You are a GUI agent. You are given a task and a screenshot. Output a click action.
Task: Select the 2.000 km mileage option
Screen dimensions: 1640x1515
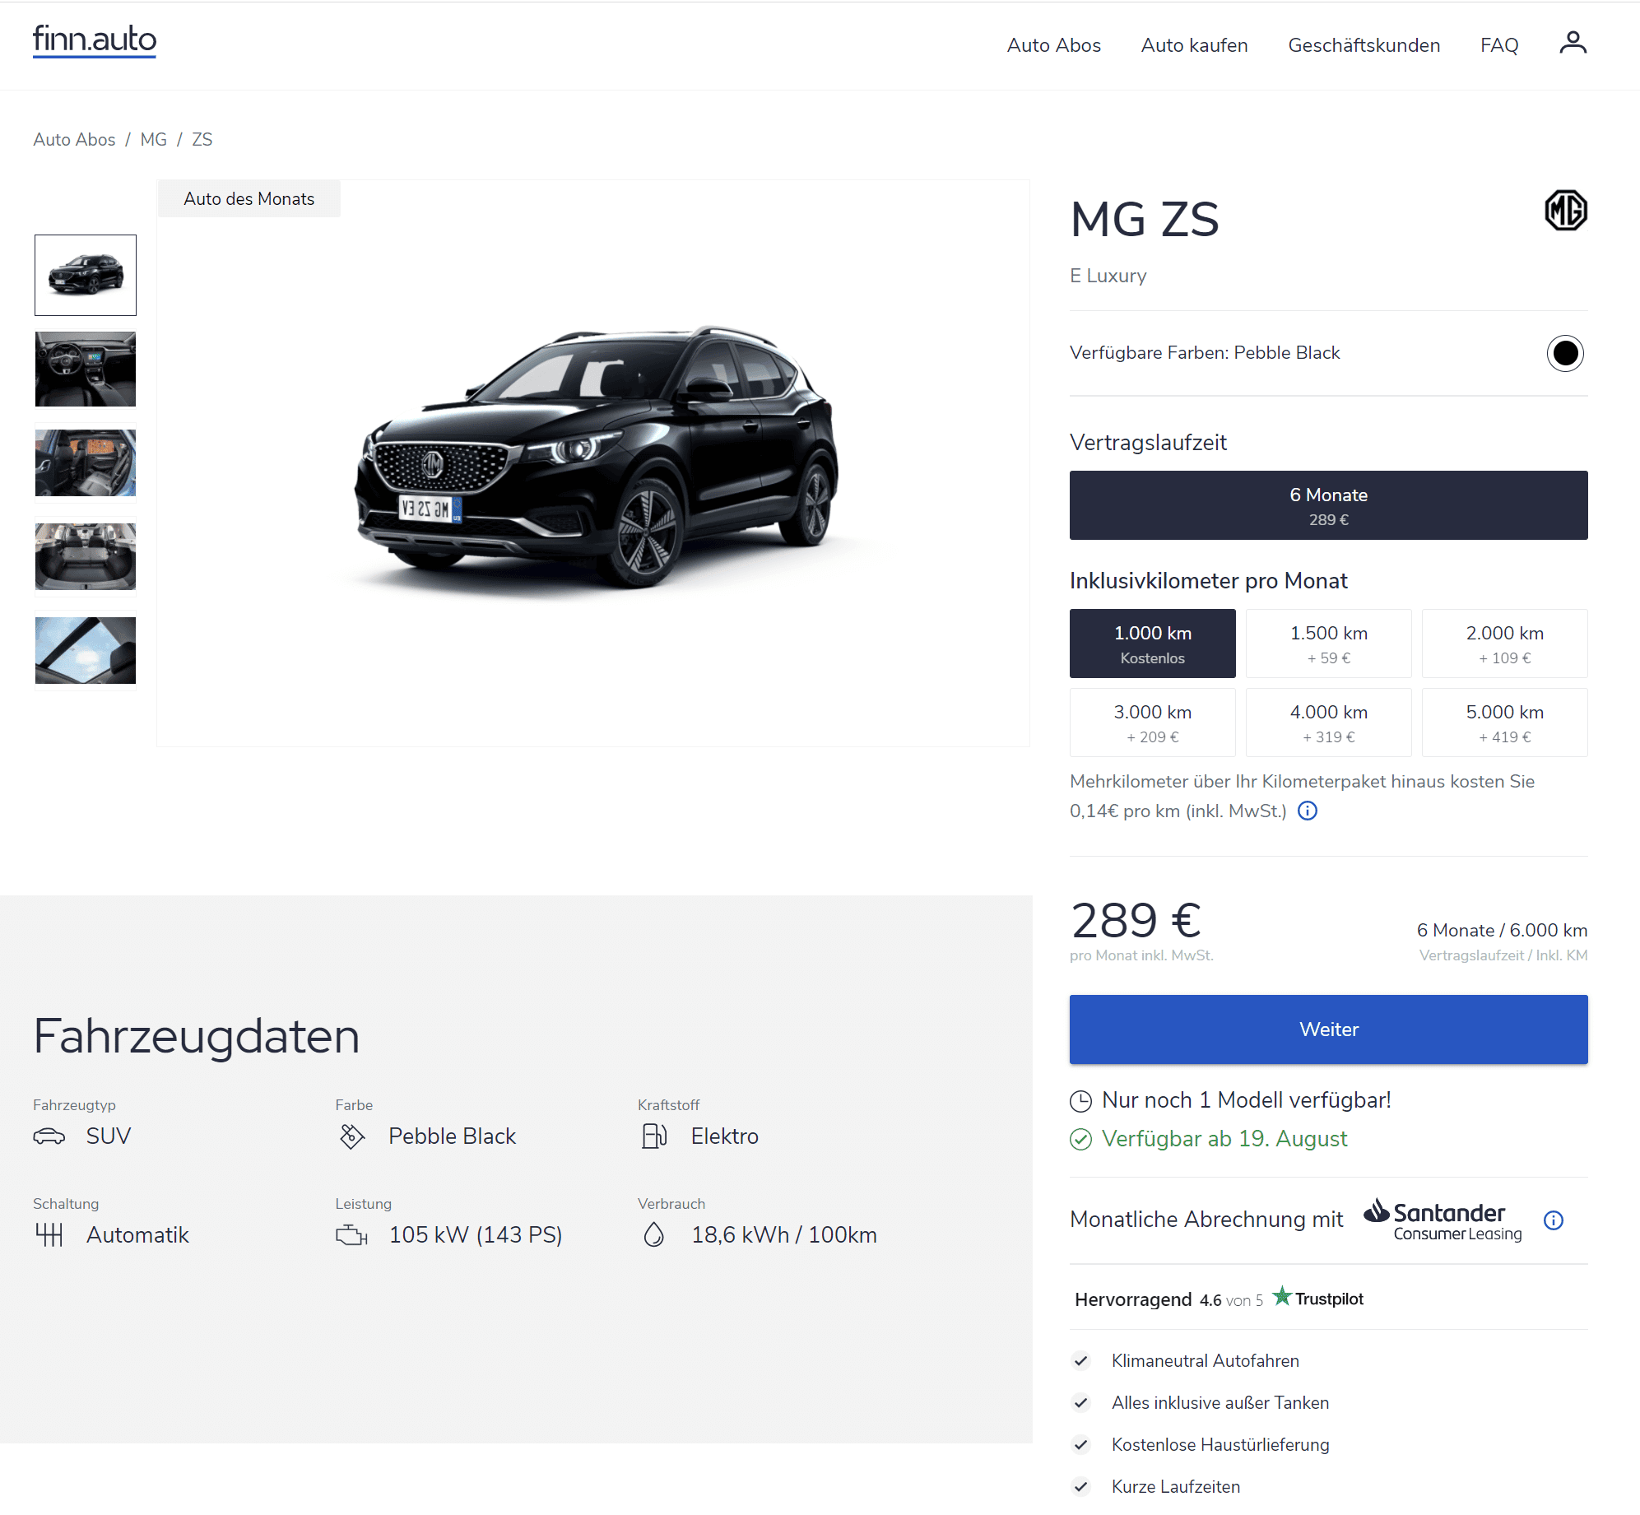click(1504, 644)
